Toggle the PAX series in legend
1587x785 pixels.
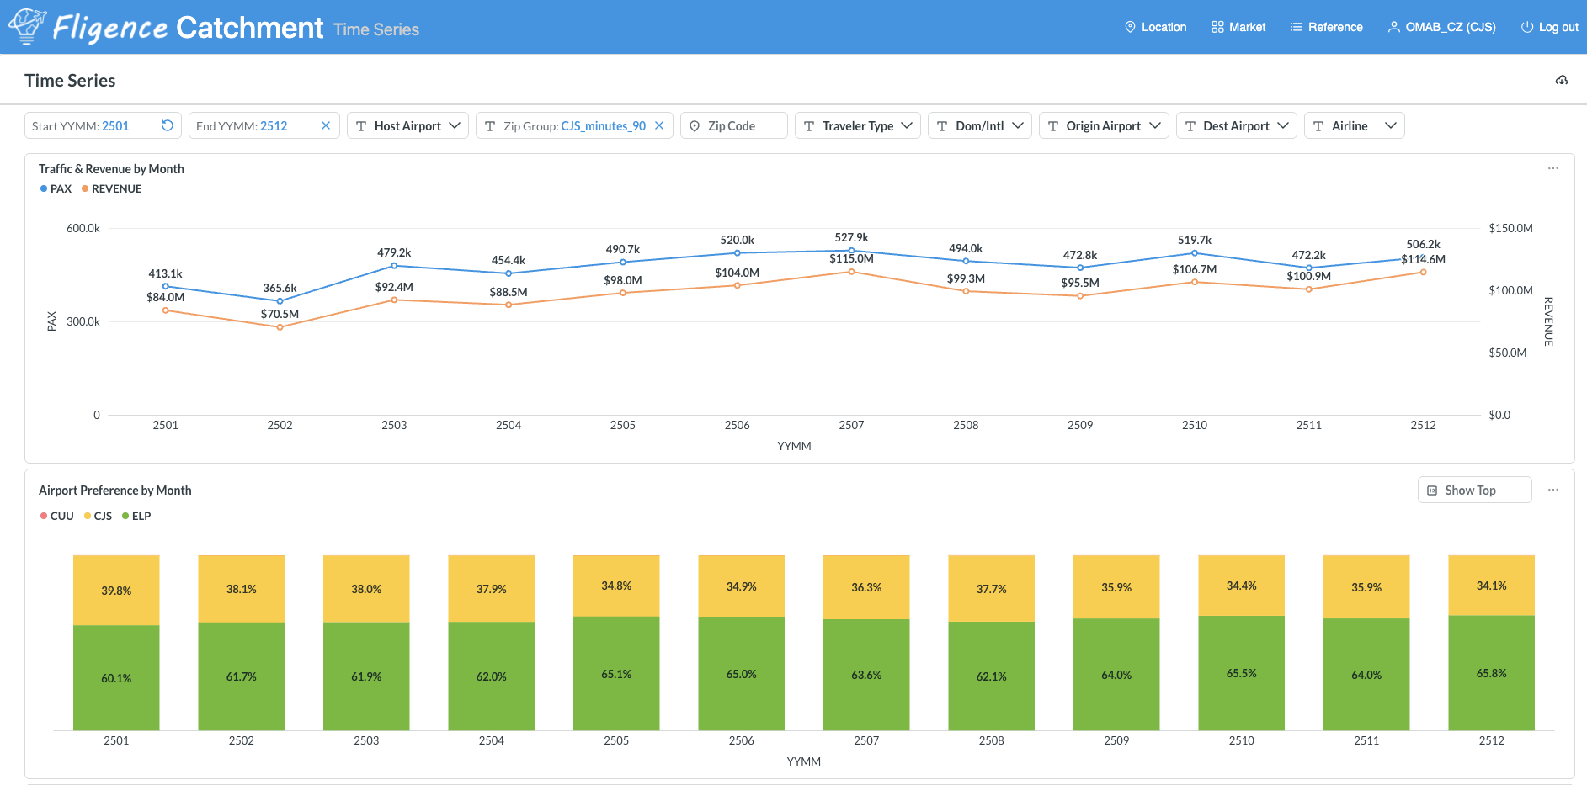56,188
